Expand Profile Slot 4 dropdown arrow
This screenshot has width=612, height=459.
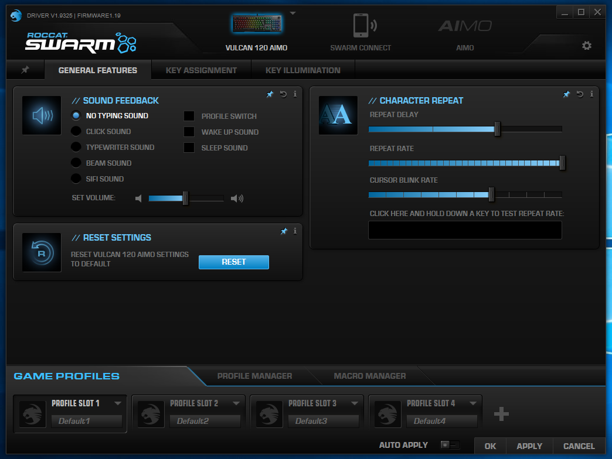(473, 403)
